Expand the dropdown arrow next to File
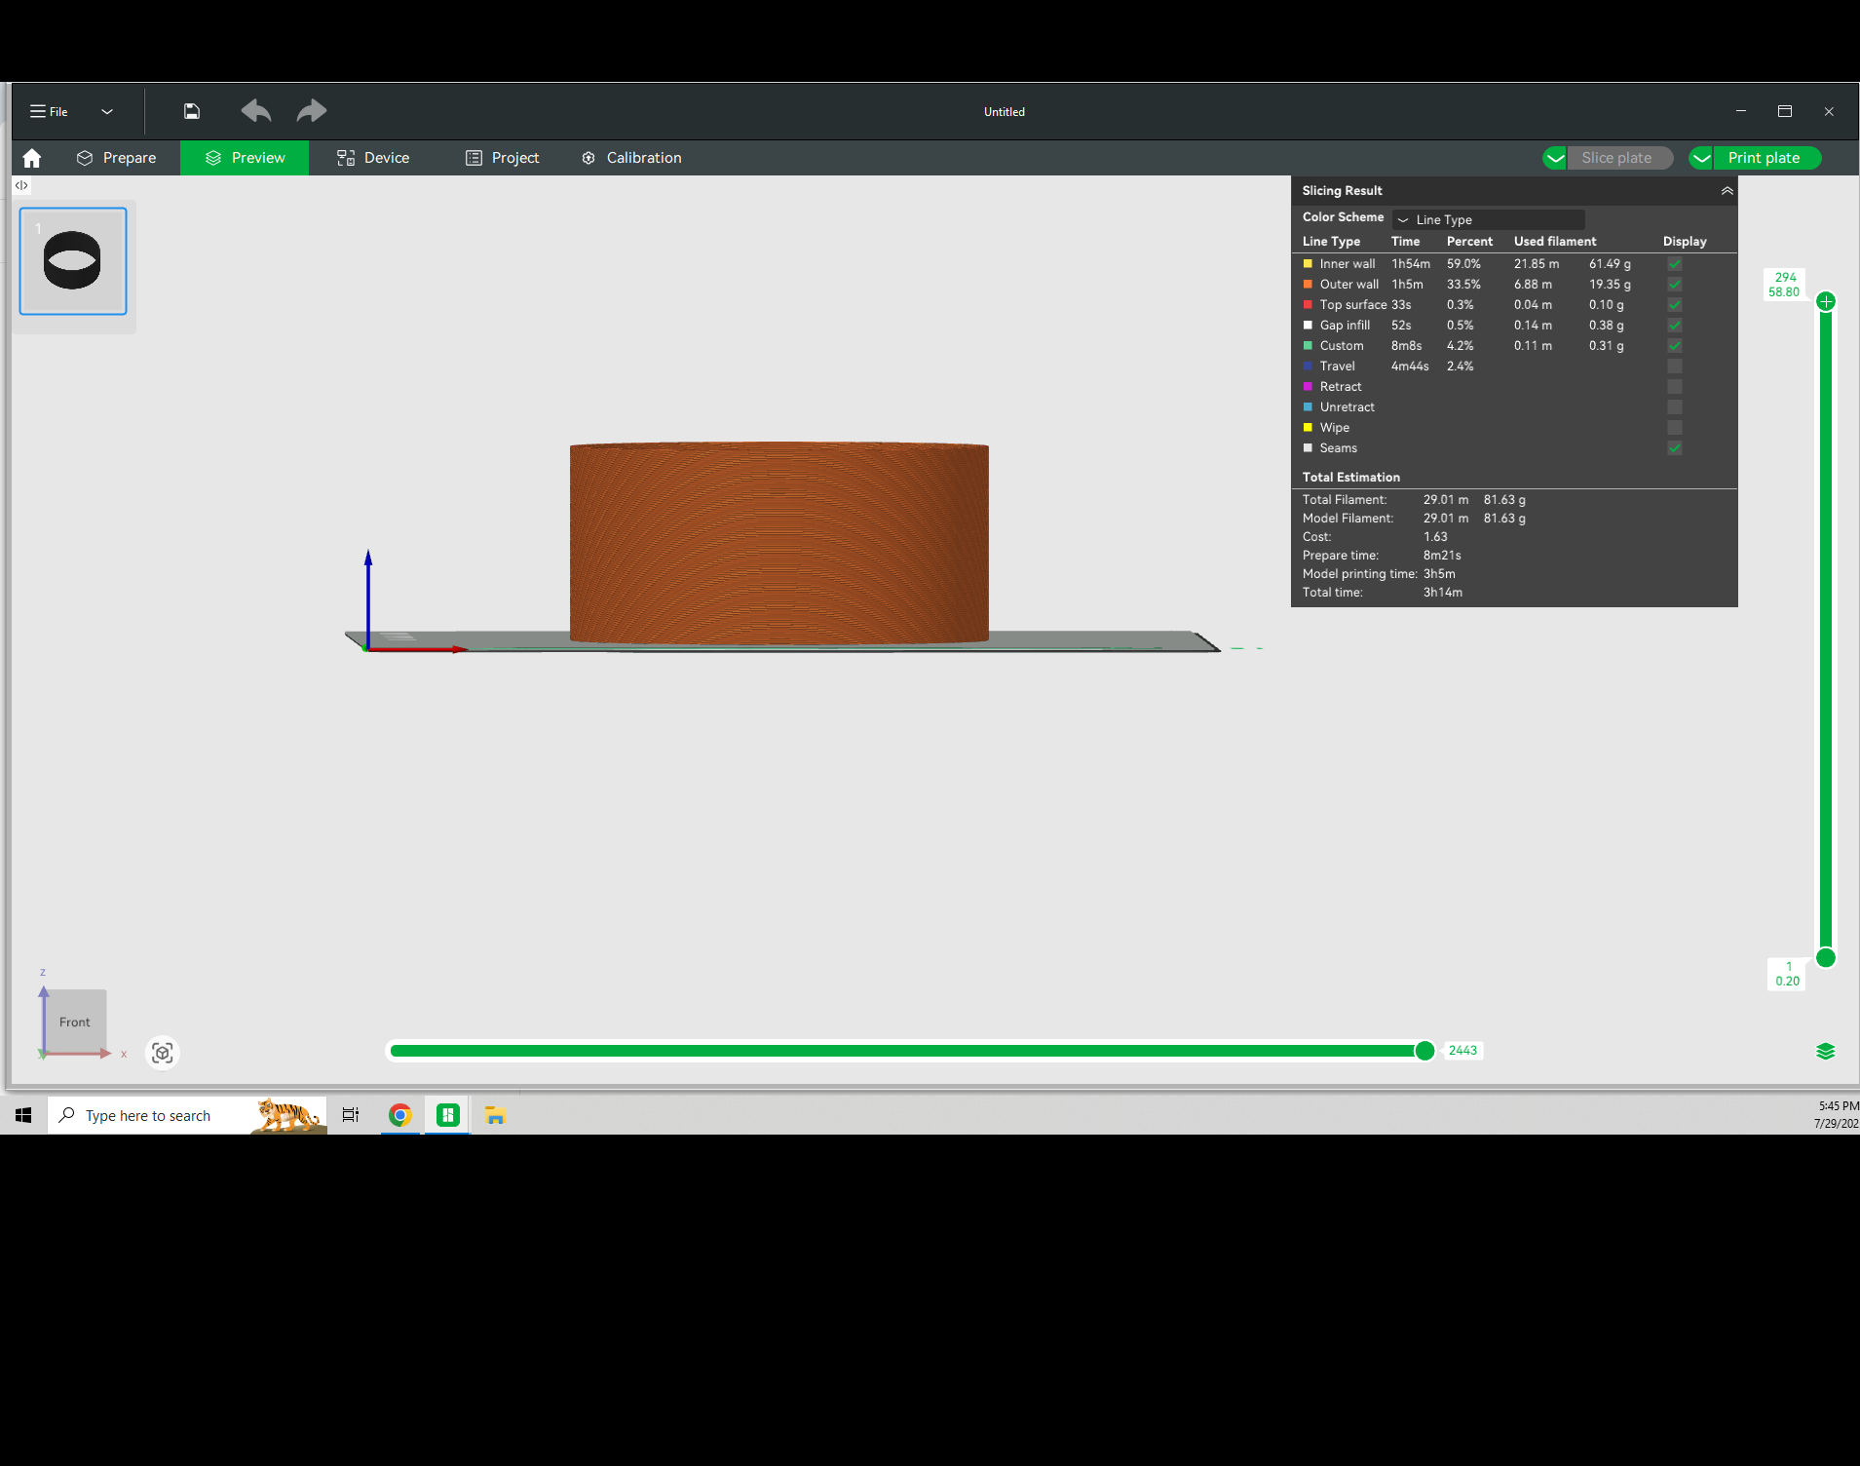The width and height of the screenshot is (1860, 1466). tap(107, 111)
